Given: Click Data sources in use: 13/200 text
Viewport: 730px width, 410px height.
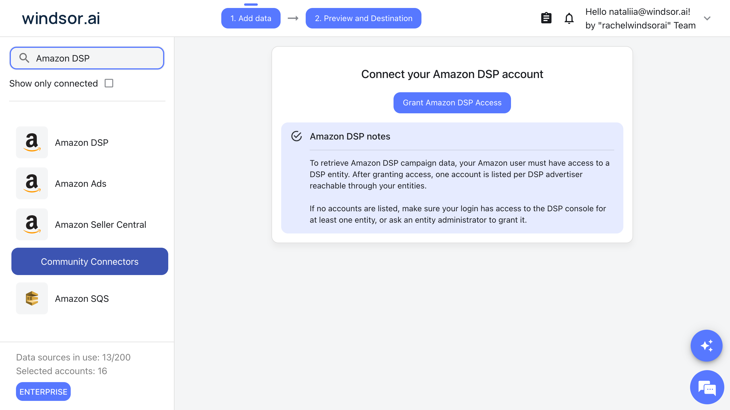Looking at the screenshot, I should (73, 357).
